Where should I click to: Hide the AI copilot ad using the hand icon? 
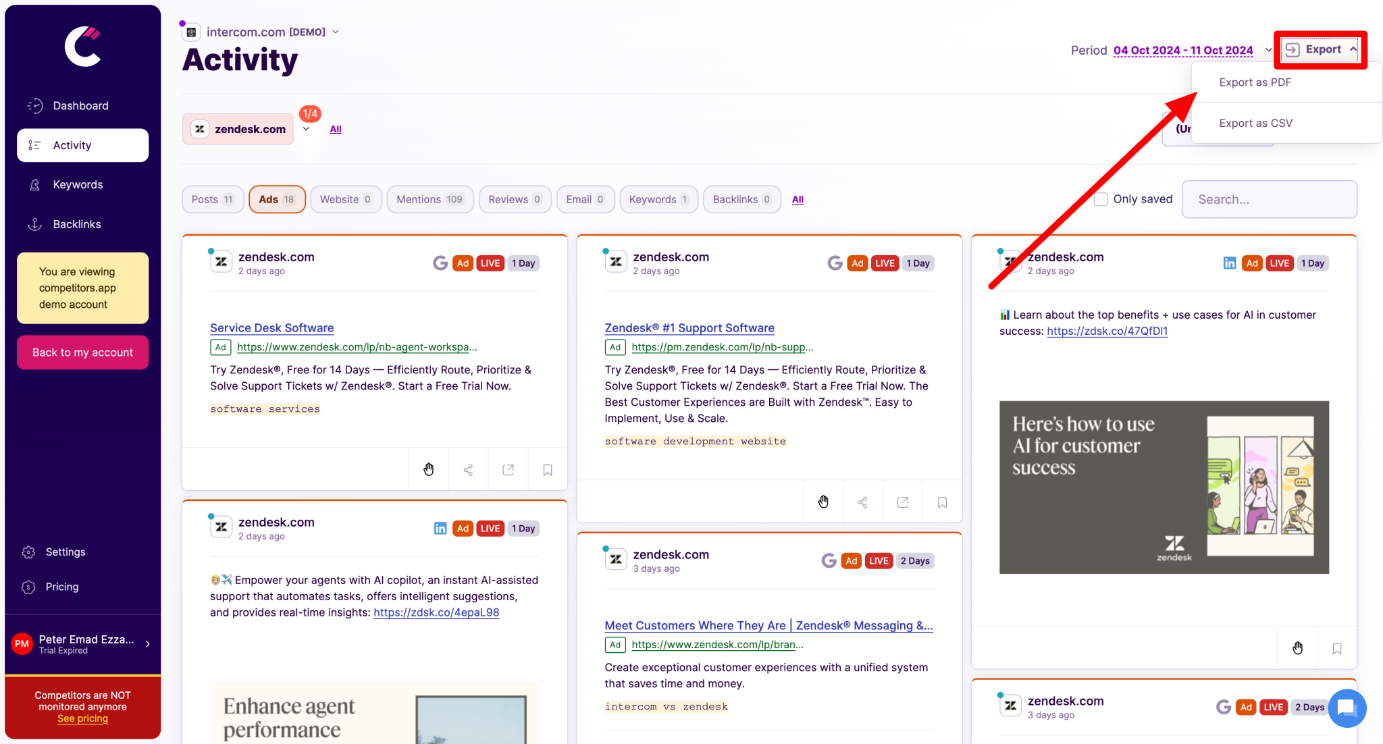point(428,741)
